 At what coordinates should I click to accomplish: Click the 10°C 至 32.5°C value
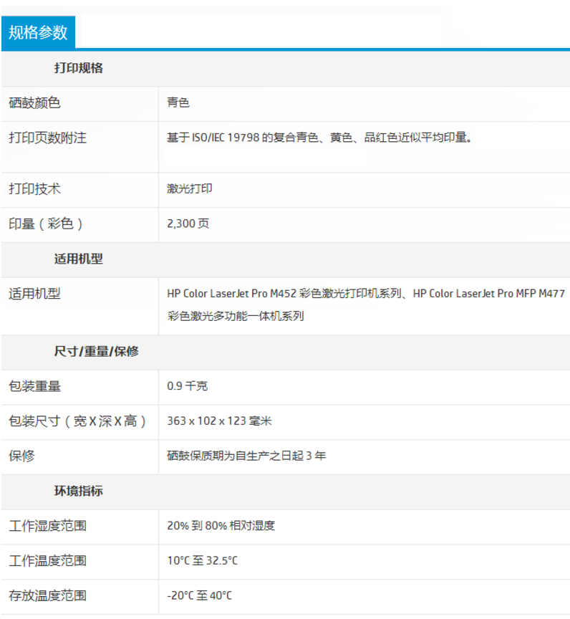[203, 560]
